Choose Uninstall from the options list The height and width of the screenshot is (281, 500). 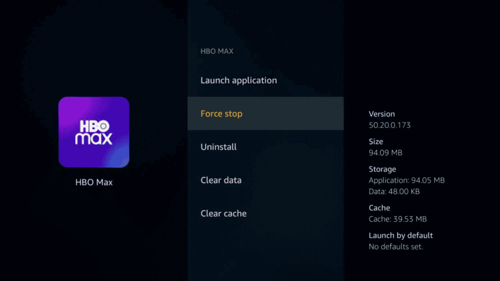(x=219, y=147)
